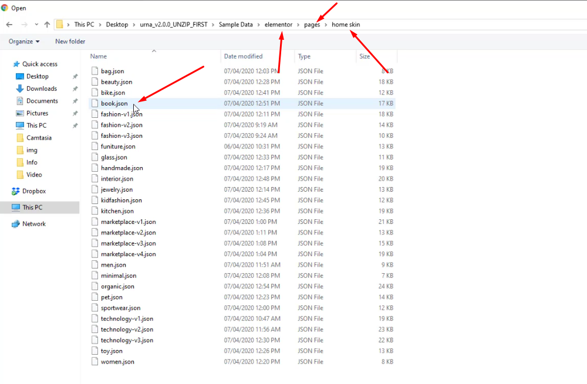Choose the fashion-v2.json file

pyautogui.click(x=122, y=125)
